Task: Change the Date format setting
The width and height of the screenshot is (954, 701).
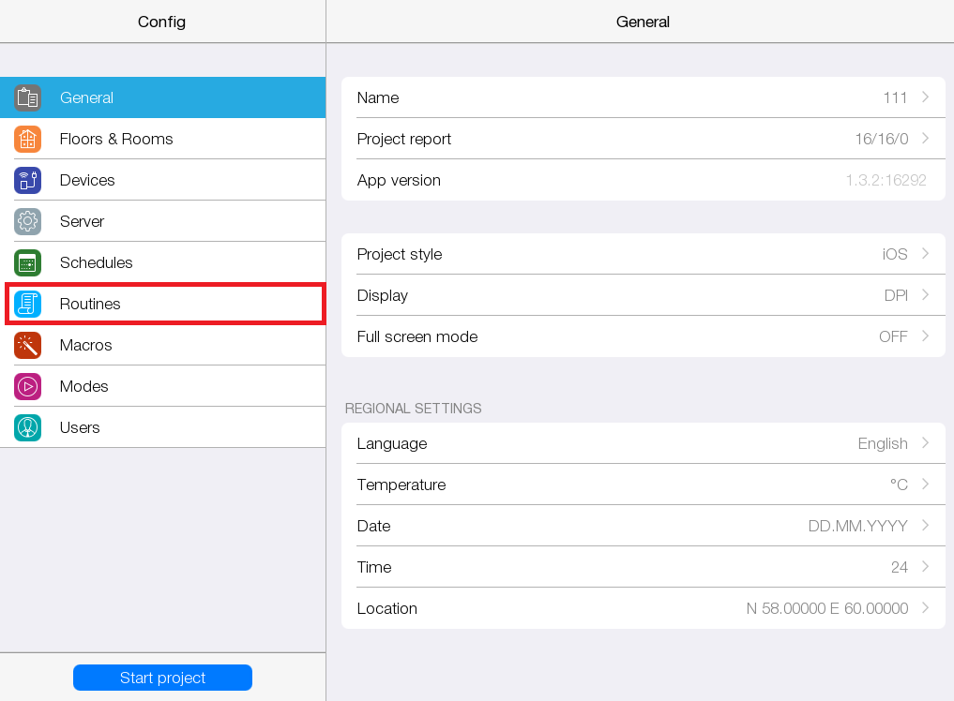Action: tap(643, 526)
